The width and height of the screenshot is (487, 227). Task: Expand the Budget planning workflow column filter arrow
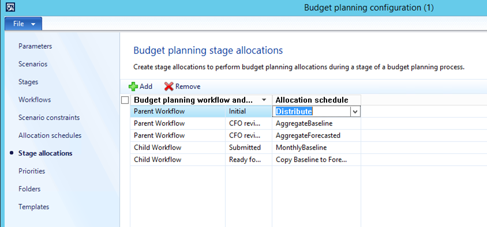[264, 100]
